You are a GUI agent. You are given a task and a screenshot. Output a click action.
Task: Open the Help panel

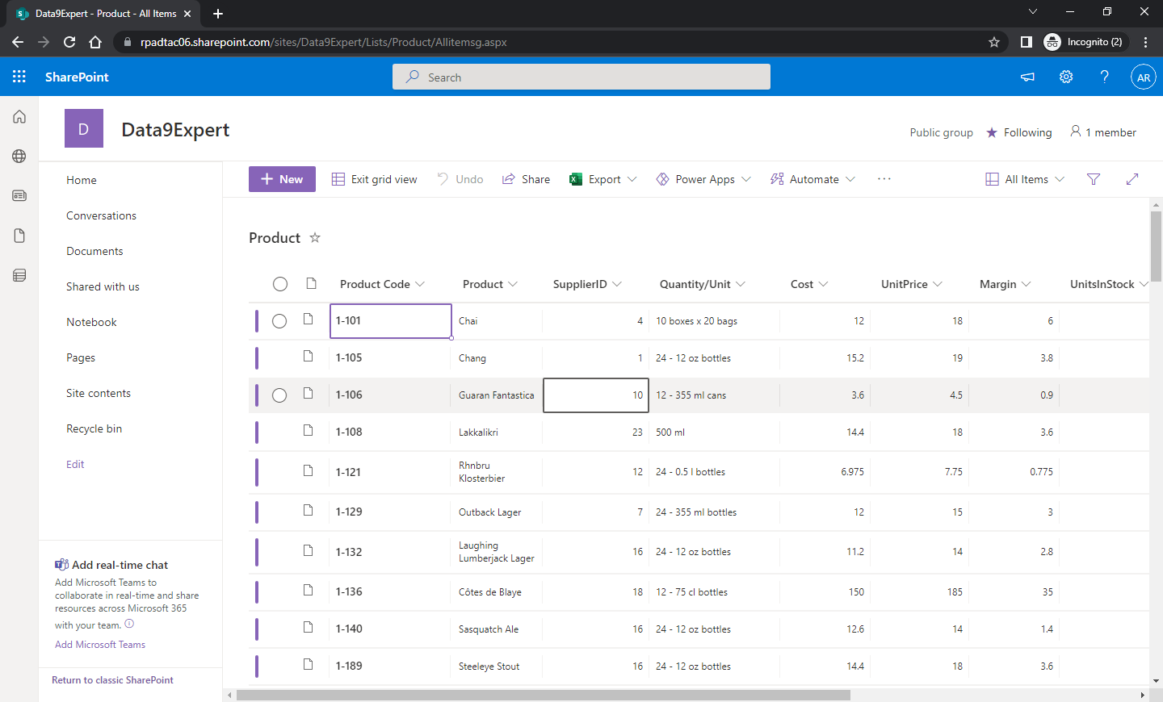[x=1104, y=77]
